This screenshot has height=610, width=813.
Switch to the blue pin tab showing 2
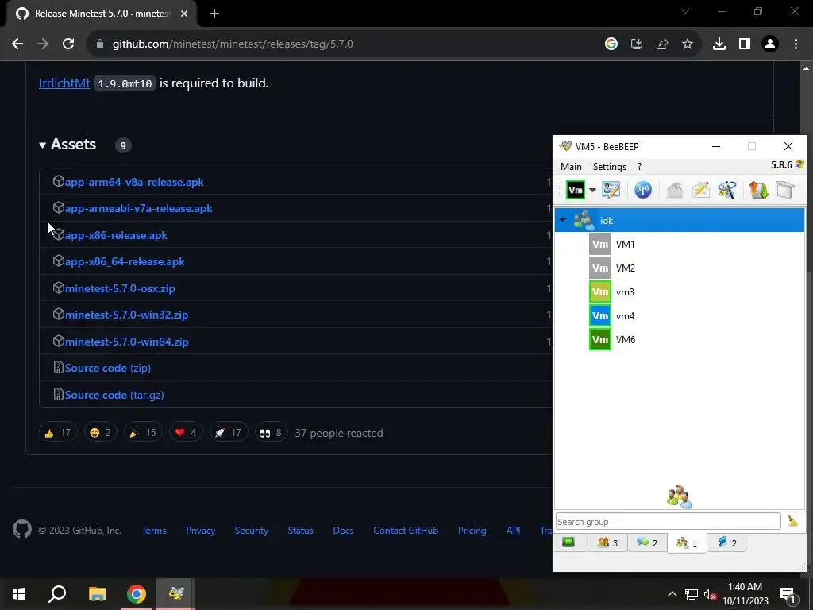[x=726, y=542]
